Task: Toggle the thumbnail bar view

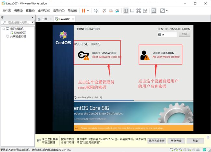Action: coord(132,11)
